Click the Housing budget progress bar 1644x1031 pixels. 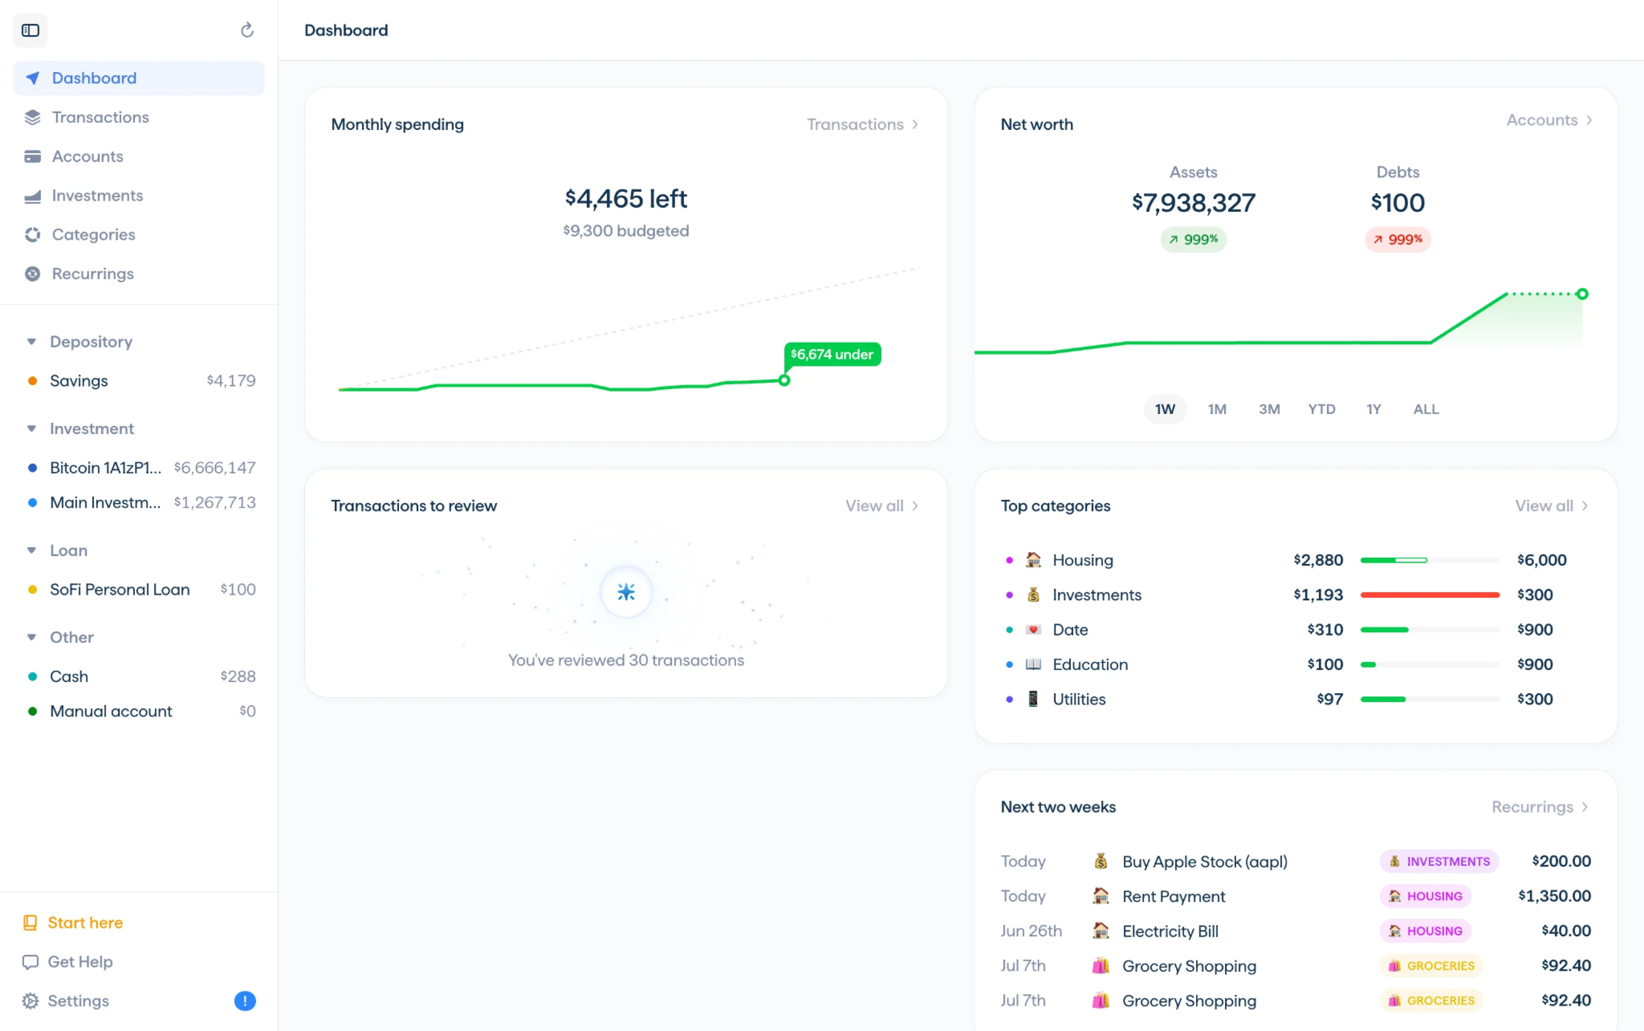[x=1429, y=560]
